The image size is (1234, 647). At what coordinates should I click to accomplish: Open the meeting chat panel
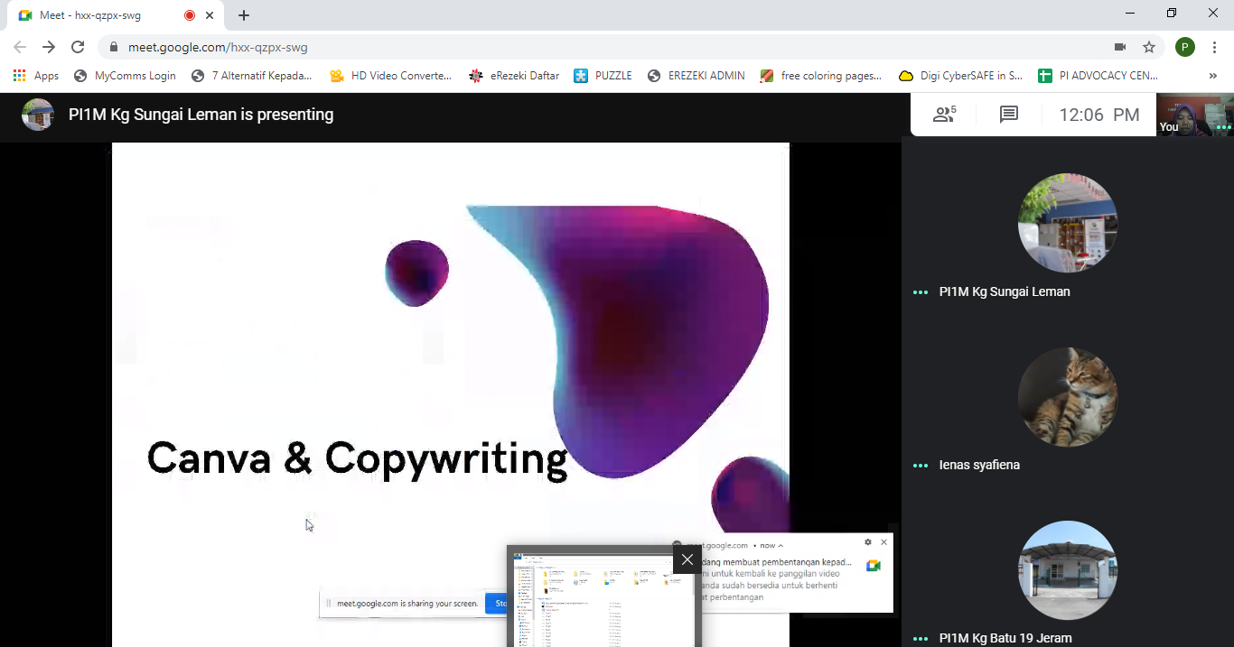coord(1008,115)
